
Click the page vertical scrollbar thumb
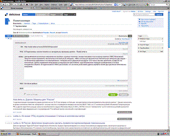[x=169, y=29]
